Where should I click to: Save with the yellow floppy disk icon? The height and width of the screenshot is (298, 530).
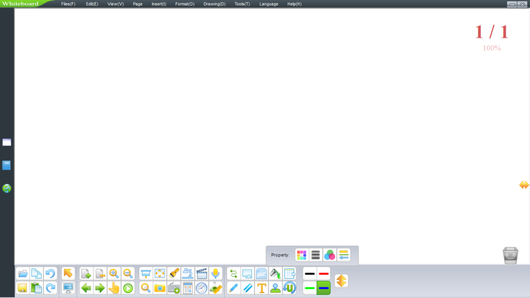point(23,288)
